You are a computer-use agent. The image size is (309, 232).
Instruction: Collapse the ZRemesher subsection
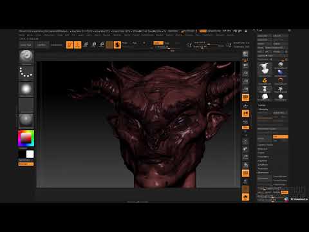263,173
